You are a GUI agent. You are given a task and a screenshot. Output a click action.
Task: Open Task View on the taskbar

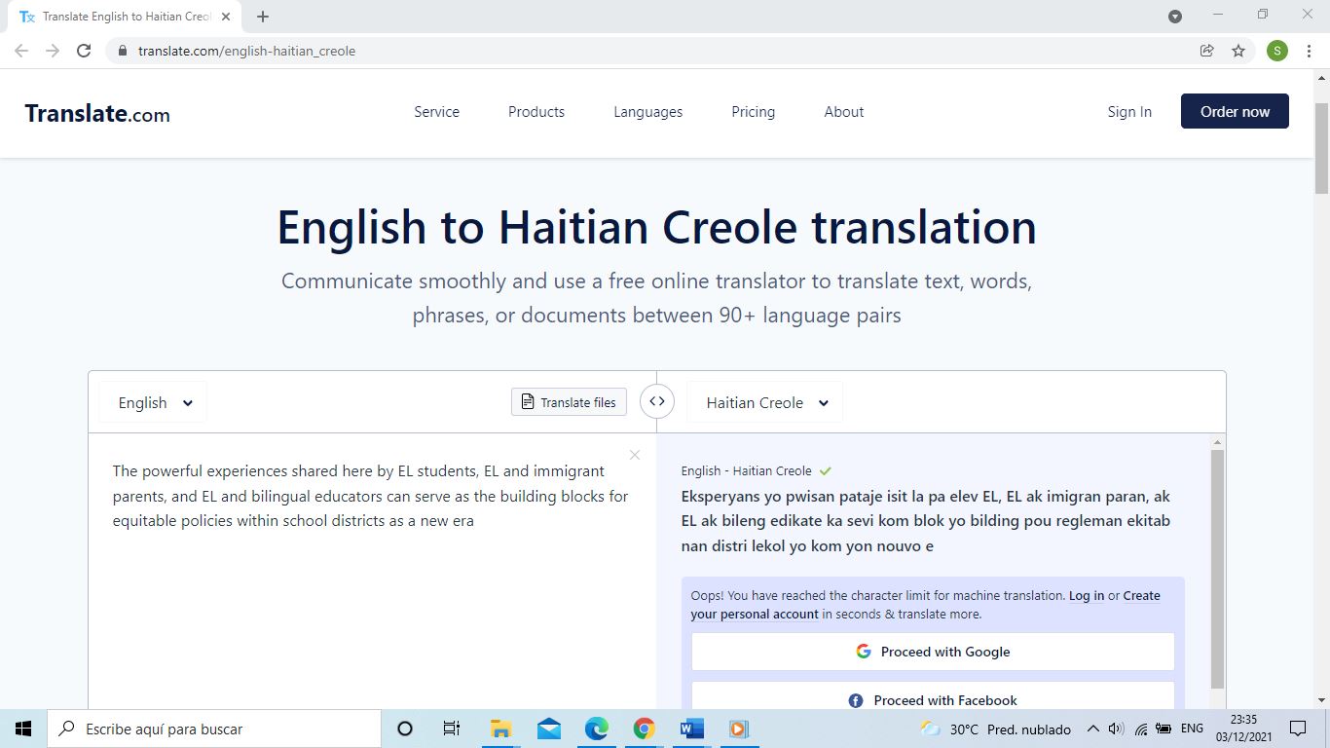452,729
